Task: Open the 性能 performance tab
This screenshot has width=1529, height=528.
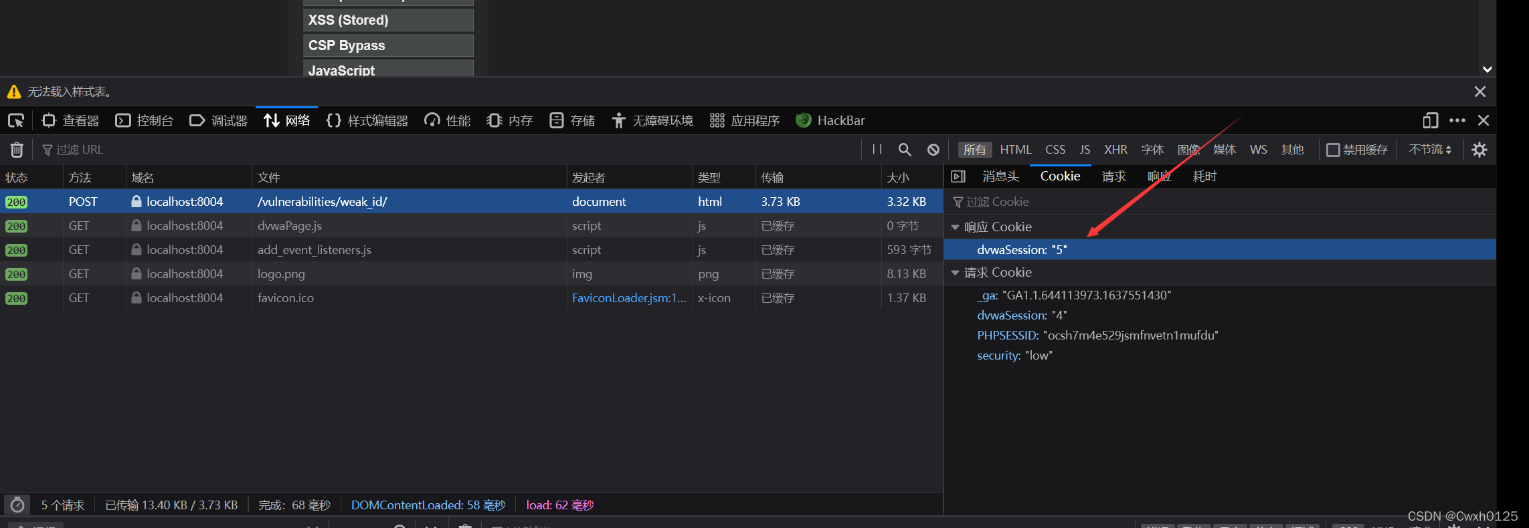Action: click(448, 121)
